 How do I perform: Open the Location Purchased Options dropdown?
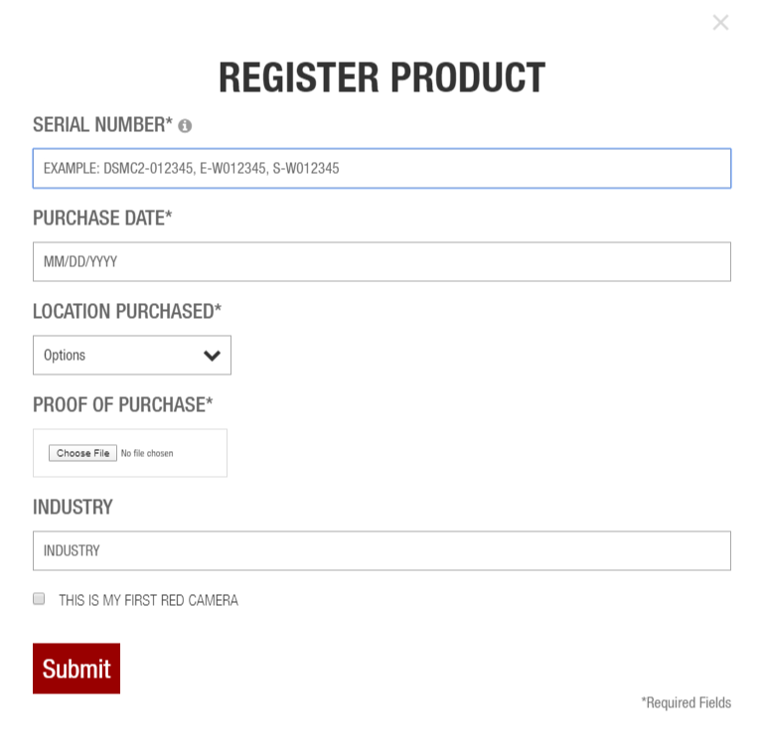(x=132, y=356)
